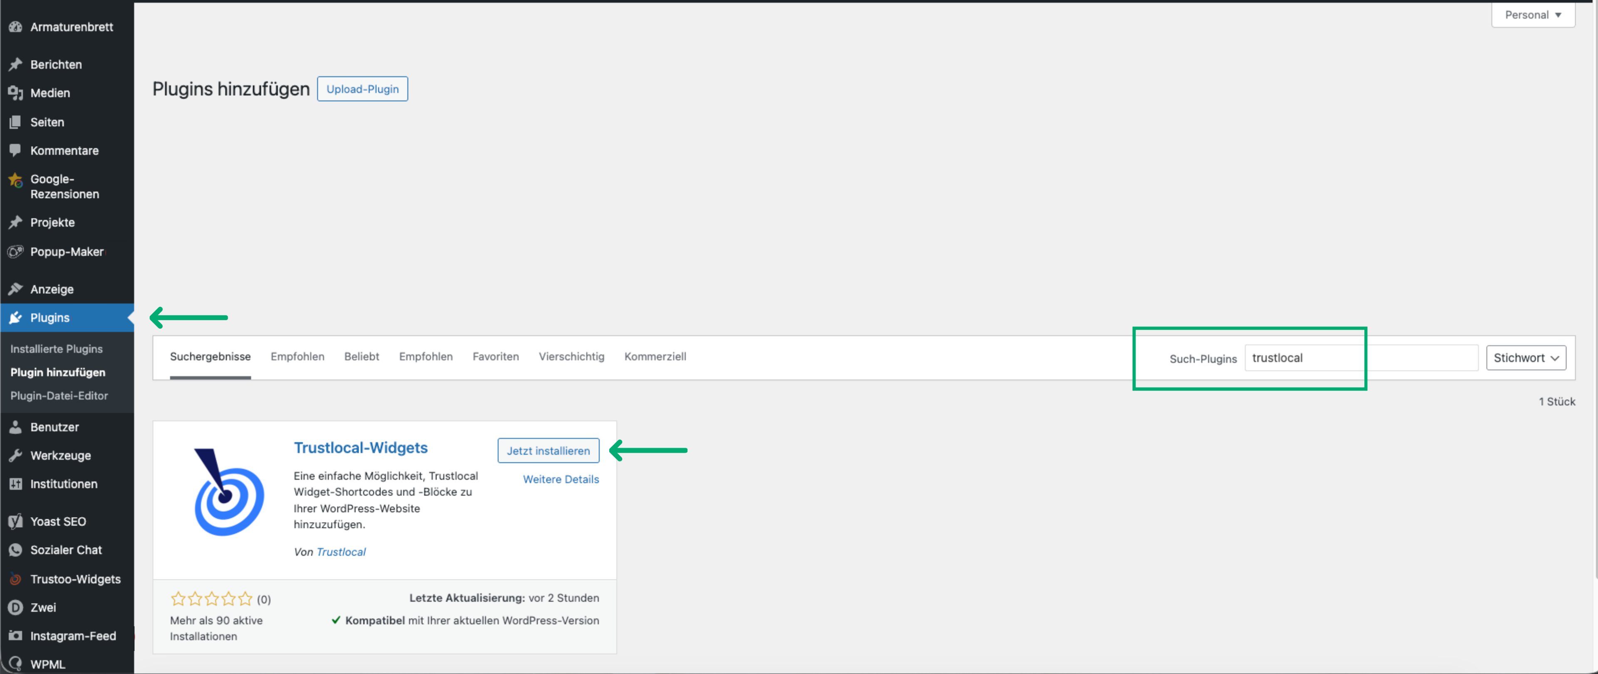Click the Kommentare speech bubble icon
The width and height of the screenshot is (1598, 674).
click(15, 151)
